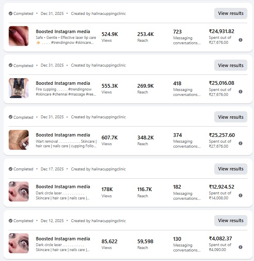This screenshot has width=254, height=261.
Task: View results for the laser lip care ad
Action: pos(231,13)
